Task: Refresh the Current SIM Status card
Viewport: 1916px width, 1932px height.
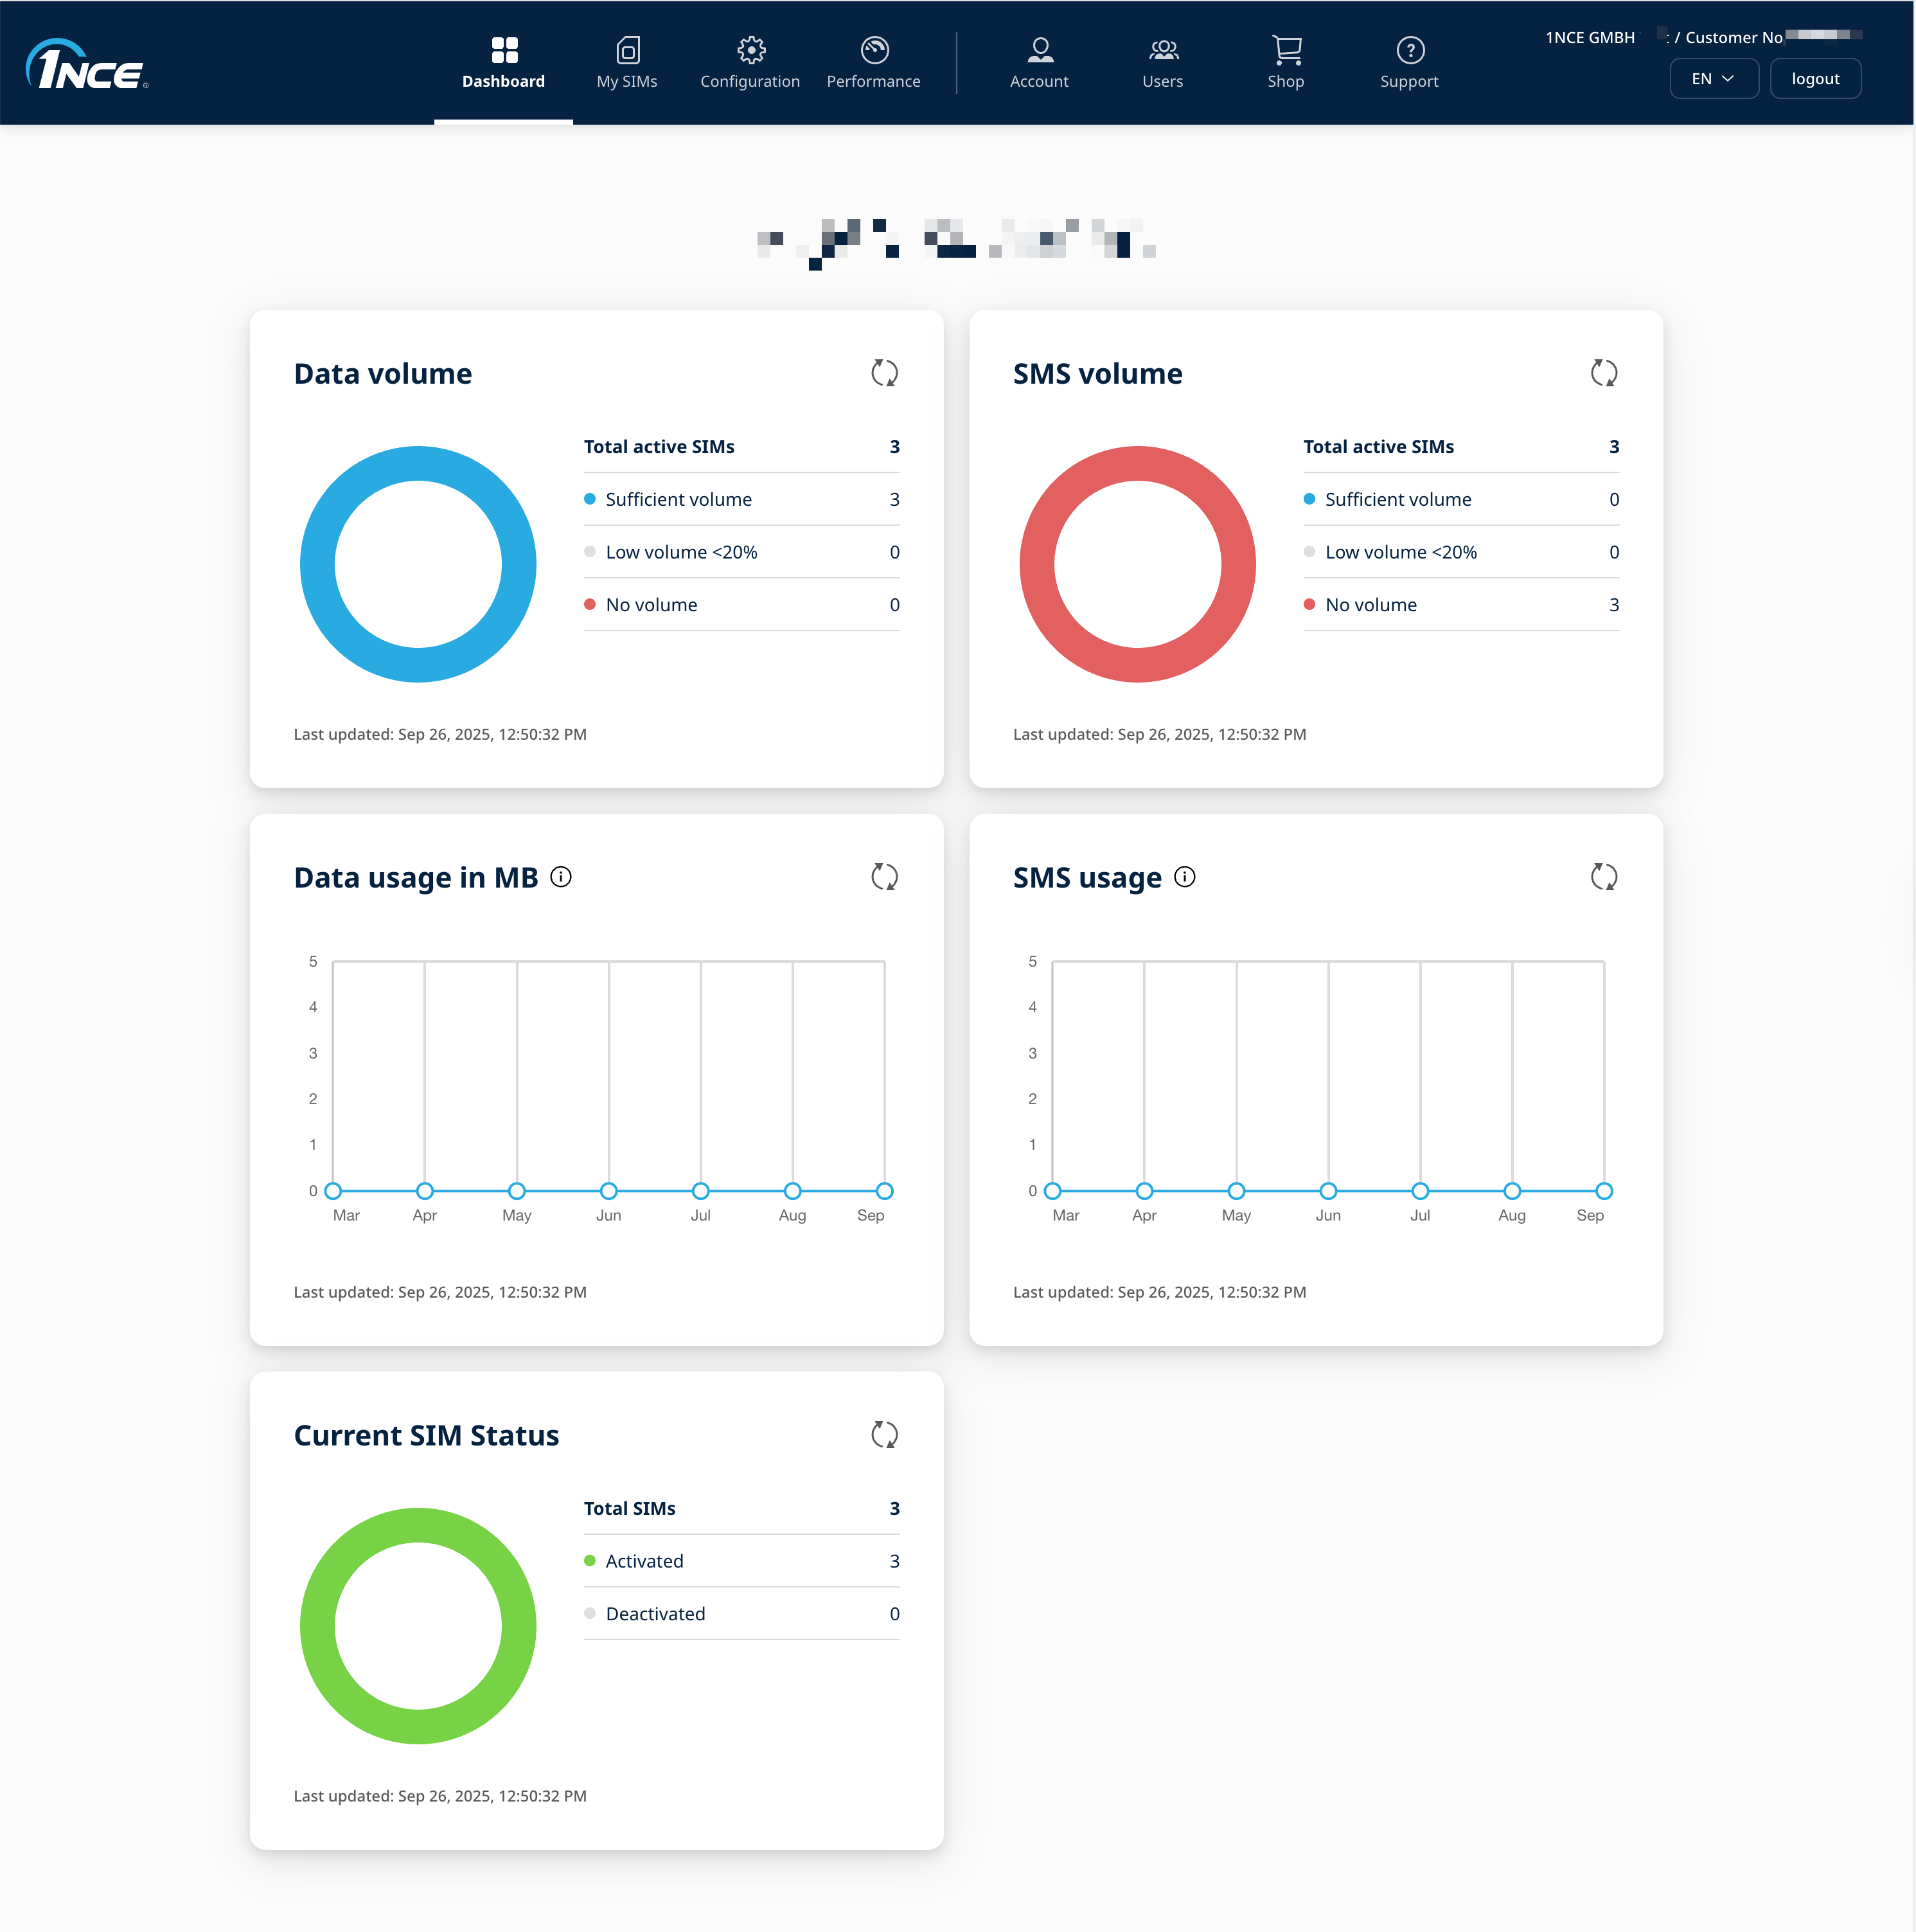Action: click(x=883, y=1435)
